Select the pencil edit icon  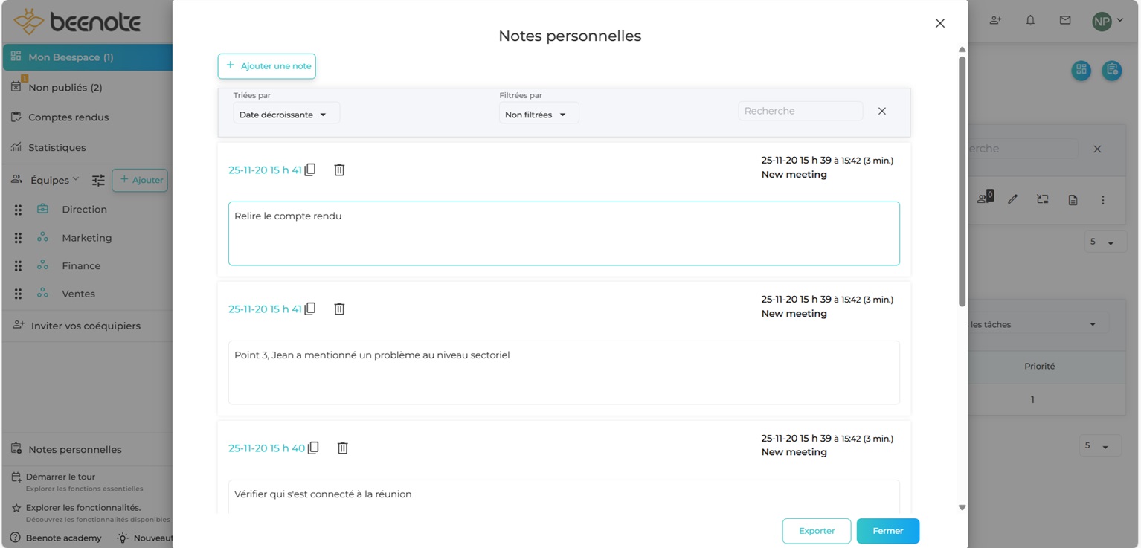click(1012, 199)
